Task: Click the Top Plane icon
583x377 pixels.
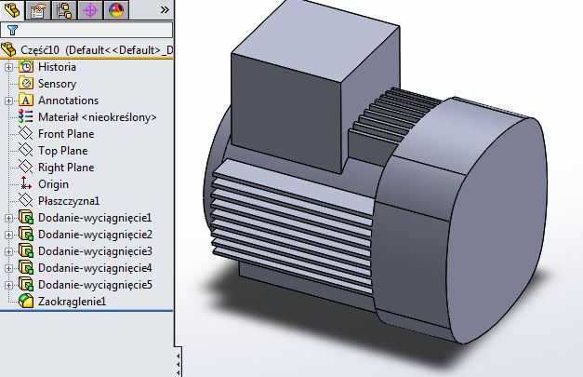Action: [x=26, y=151]
